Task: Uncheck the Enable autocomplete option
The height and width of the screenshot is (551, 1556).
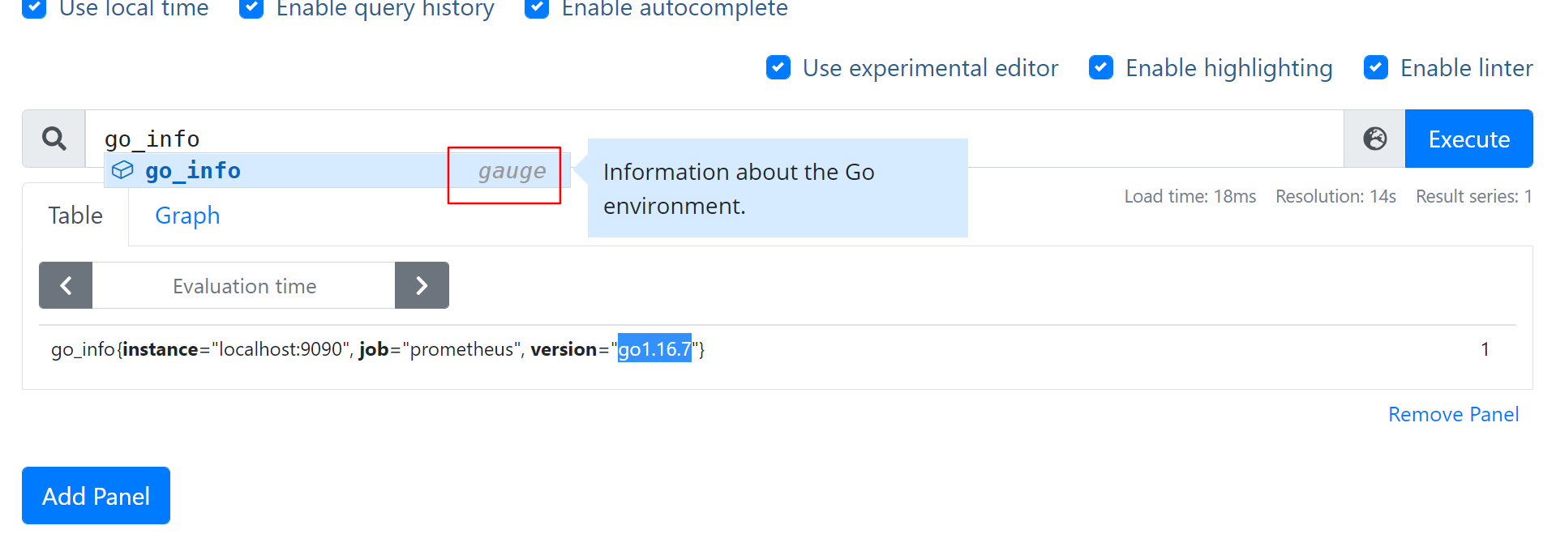Action: [537, 8]
